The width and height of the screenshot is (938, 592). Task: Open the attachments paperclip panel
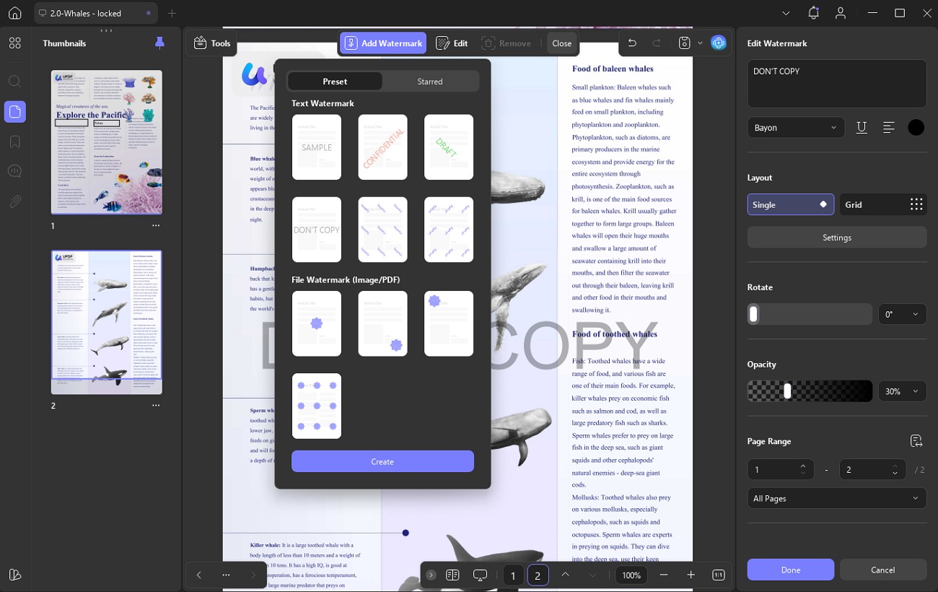[14, 201]
